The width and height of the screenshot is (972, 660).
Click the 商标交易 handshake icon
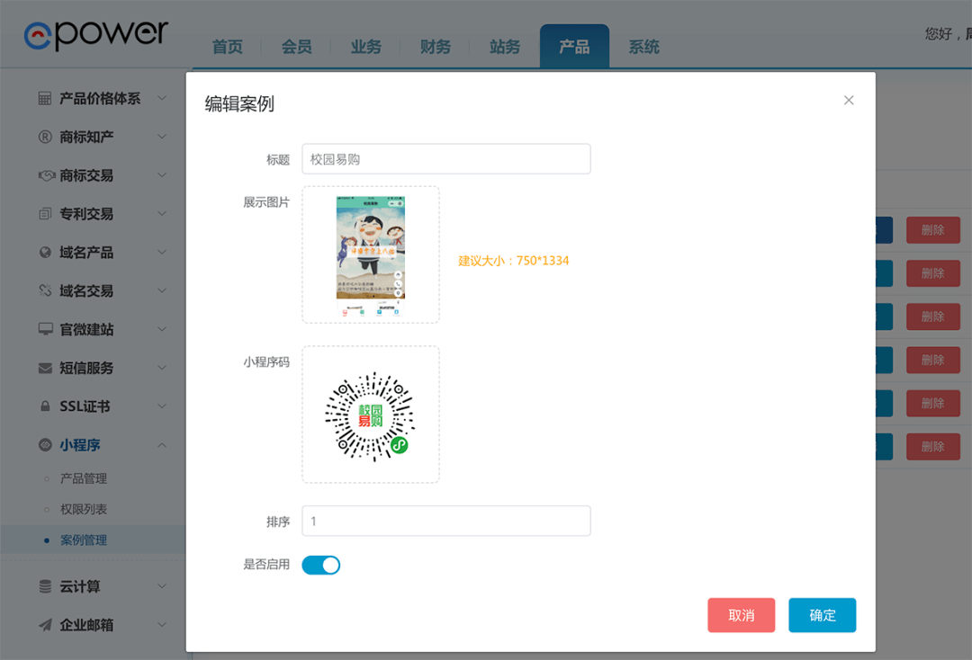click(x=47, y=175)
